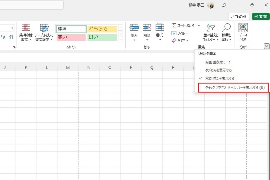Open the number format combo box arrow
Viewport: 270px width, 180px height.
[x=12, y=28]
